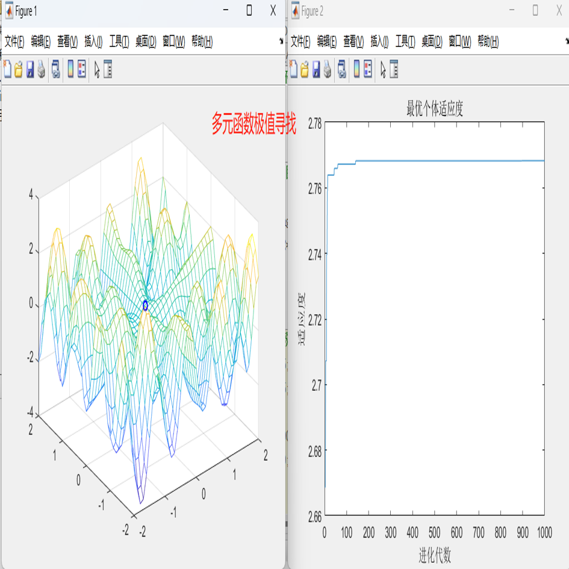Screen dimensions: 569x569
Task: Open 文件(F) menu in Figure 1
Action: pyautogui.click(x=14, y=42)
